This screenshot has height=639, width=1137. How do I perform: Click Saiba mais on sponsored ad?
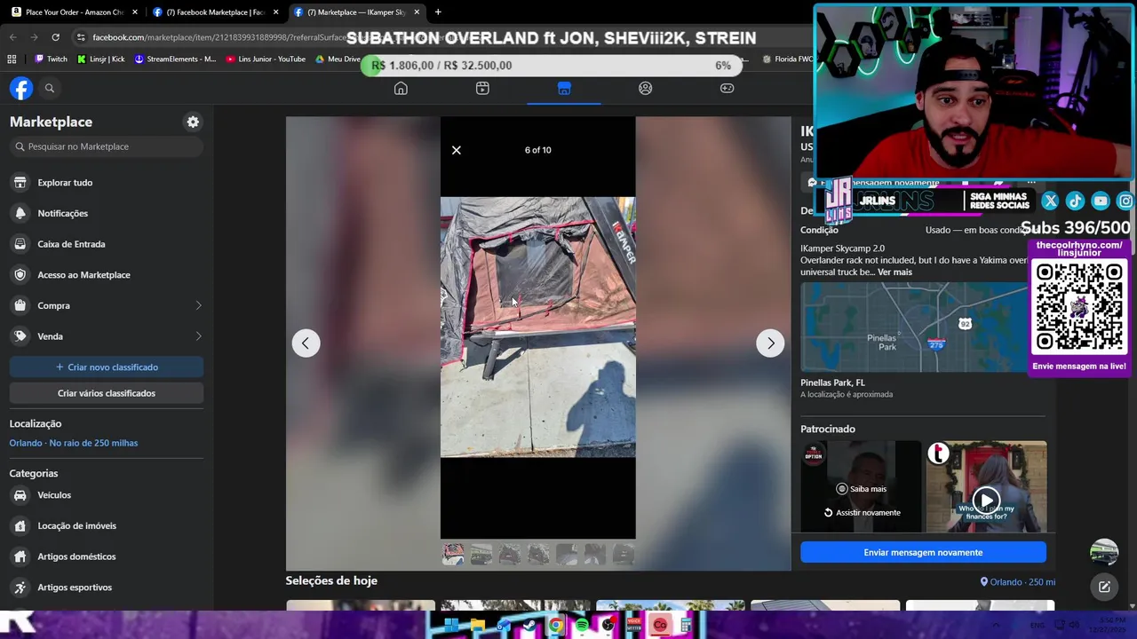pyautogui.click(x=861, y=489)
